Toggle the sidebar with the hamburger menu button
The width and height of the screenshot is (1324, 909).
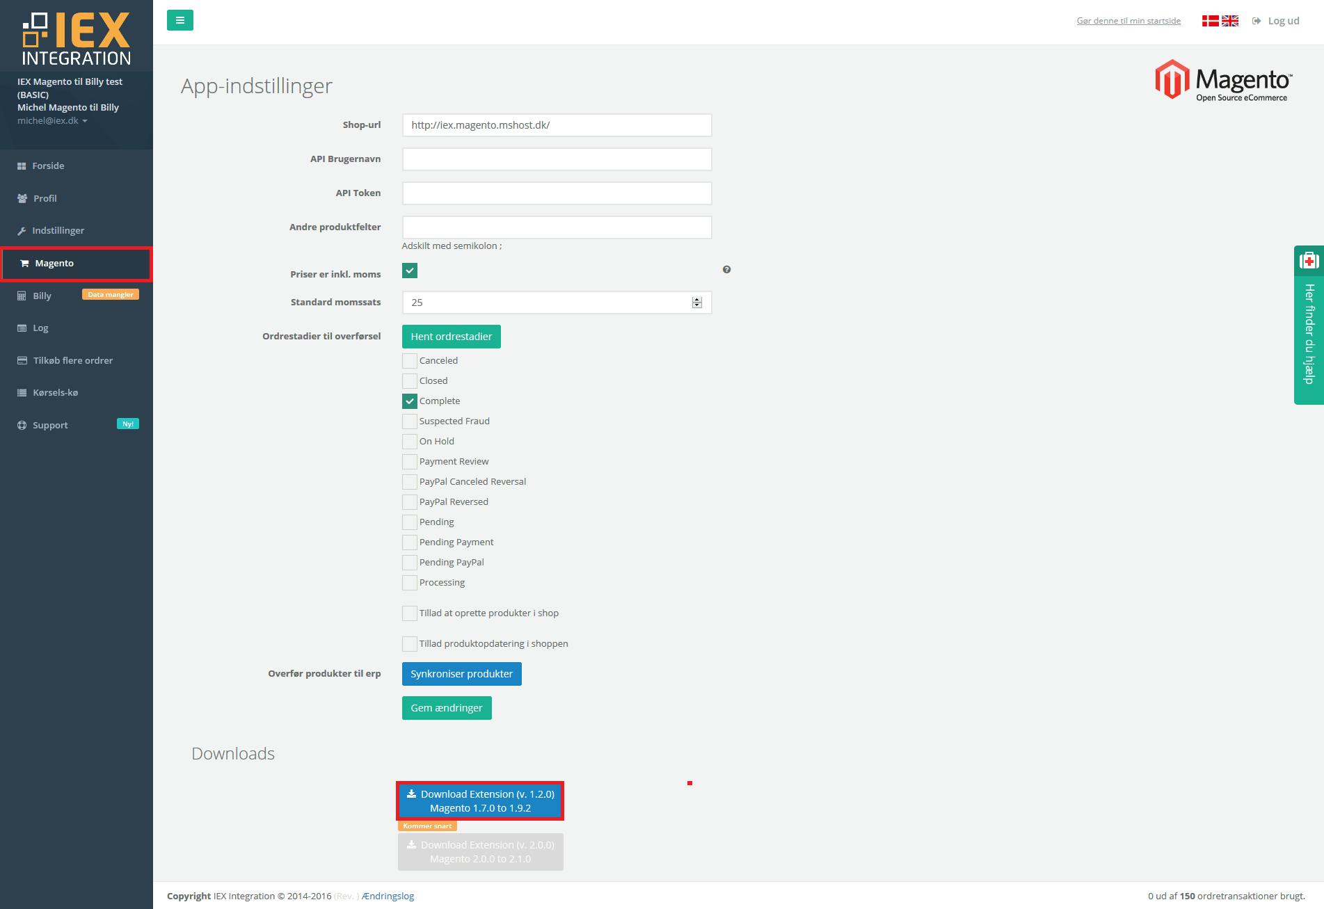tap(180, 20)
